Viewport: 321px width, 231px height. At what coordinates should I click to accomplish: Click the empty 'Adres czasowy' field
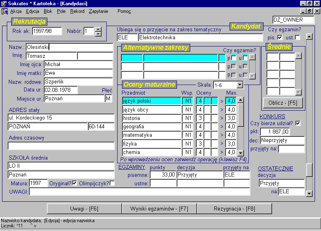(x=61, y=146)
